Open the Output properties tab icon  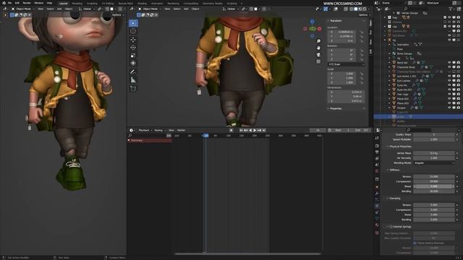(377, 152)
